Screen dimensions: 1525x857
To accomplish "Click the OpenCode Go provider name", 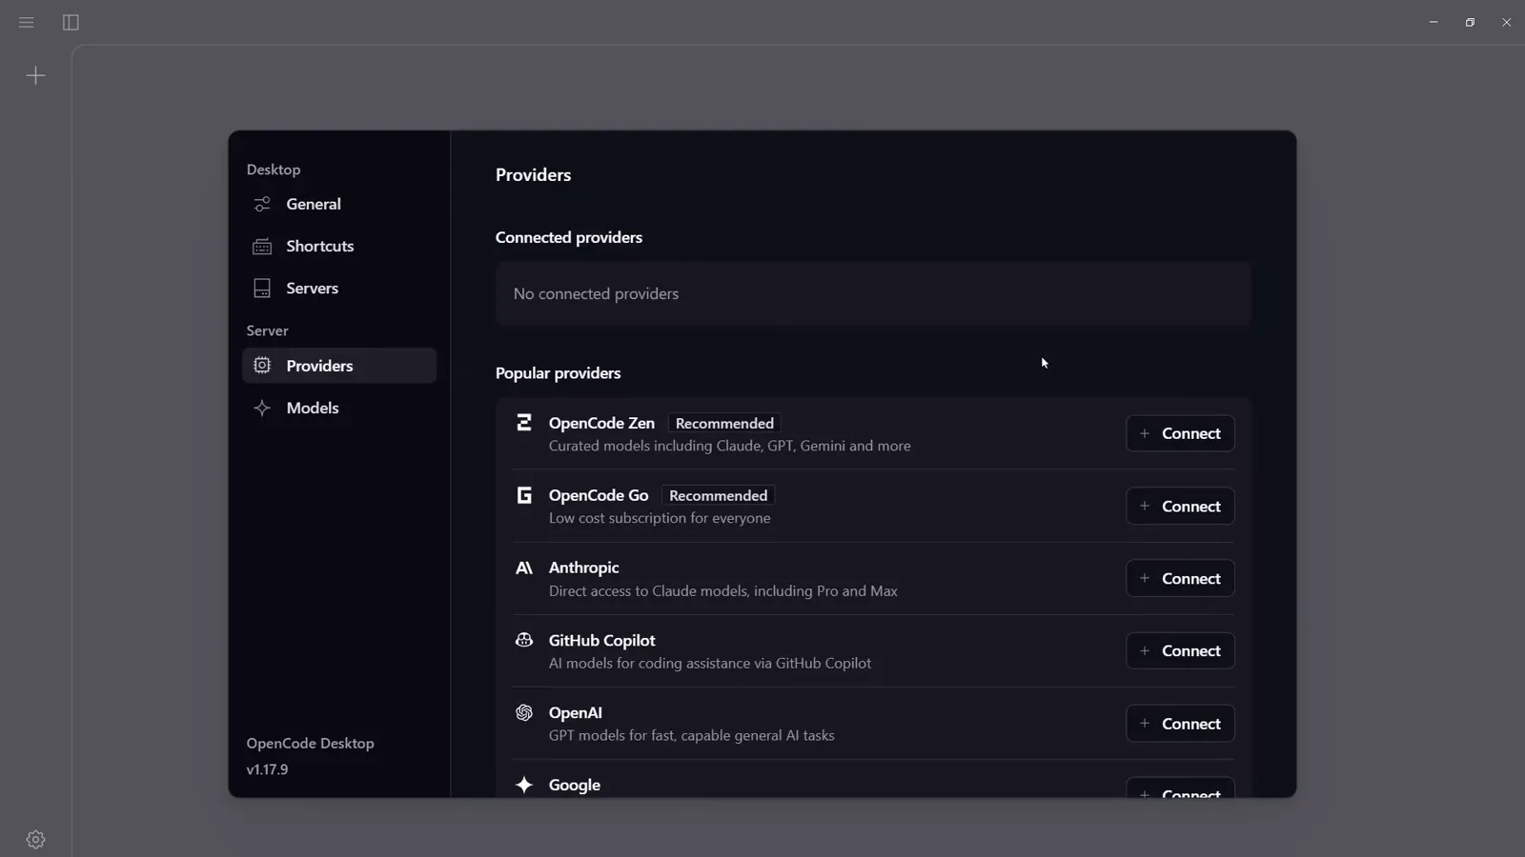I will (599, 495).
